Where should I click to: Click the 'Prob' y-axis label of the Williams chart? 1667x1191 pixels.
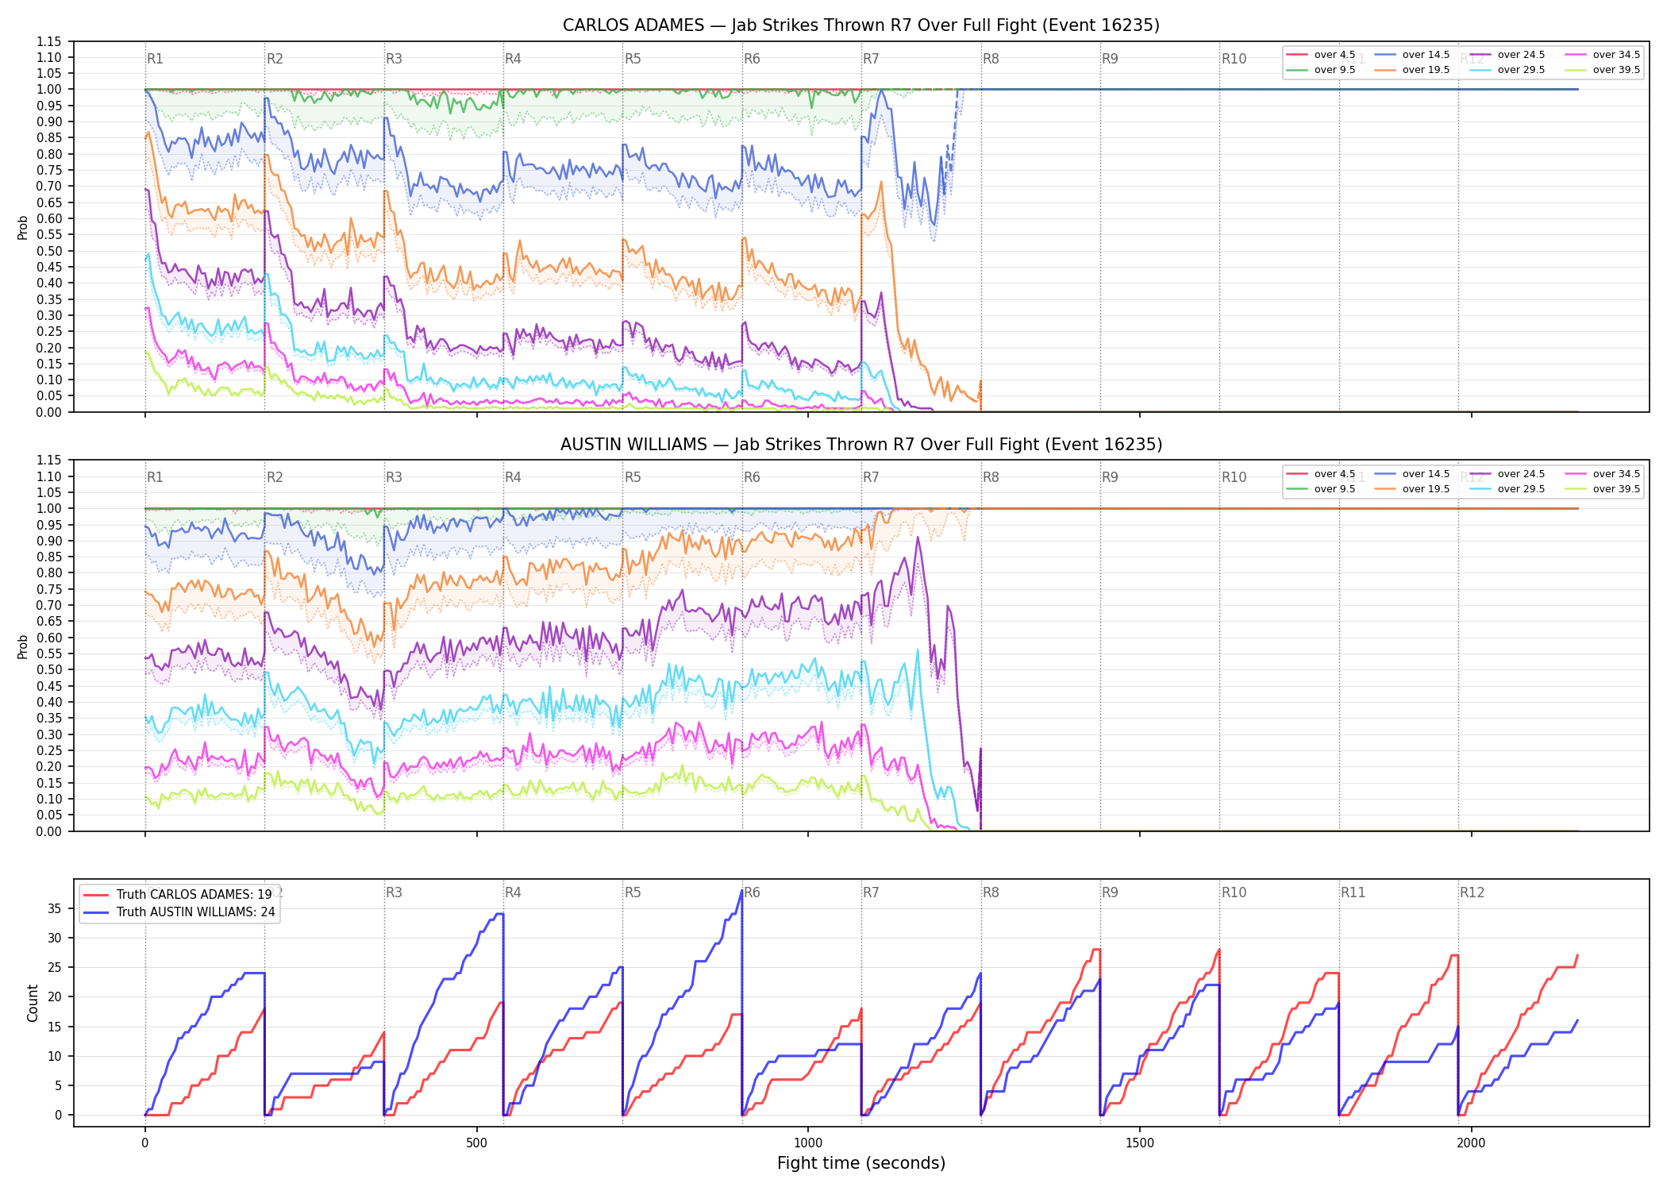point(23,646)
